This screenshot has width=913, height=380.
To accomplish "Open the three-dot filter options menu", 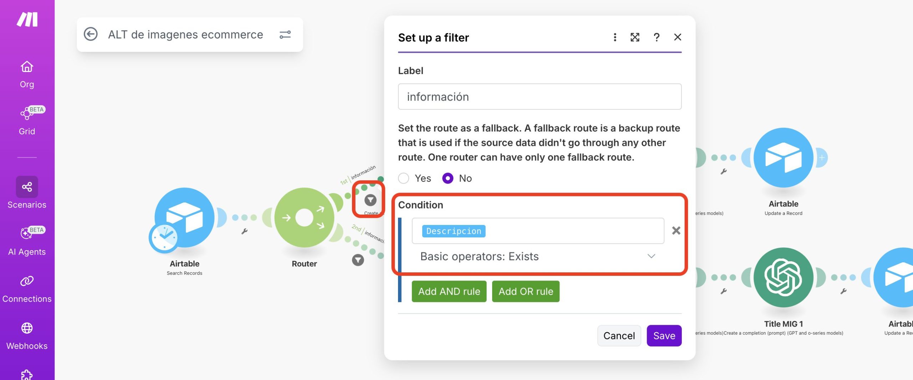I will [615, 37].
